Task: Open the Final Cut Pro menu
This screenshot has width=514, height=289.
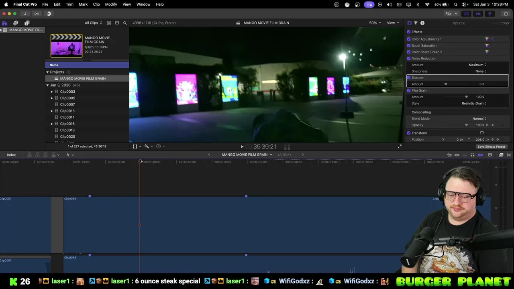Action: pyautogui.click(x=25, y=4)
